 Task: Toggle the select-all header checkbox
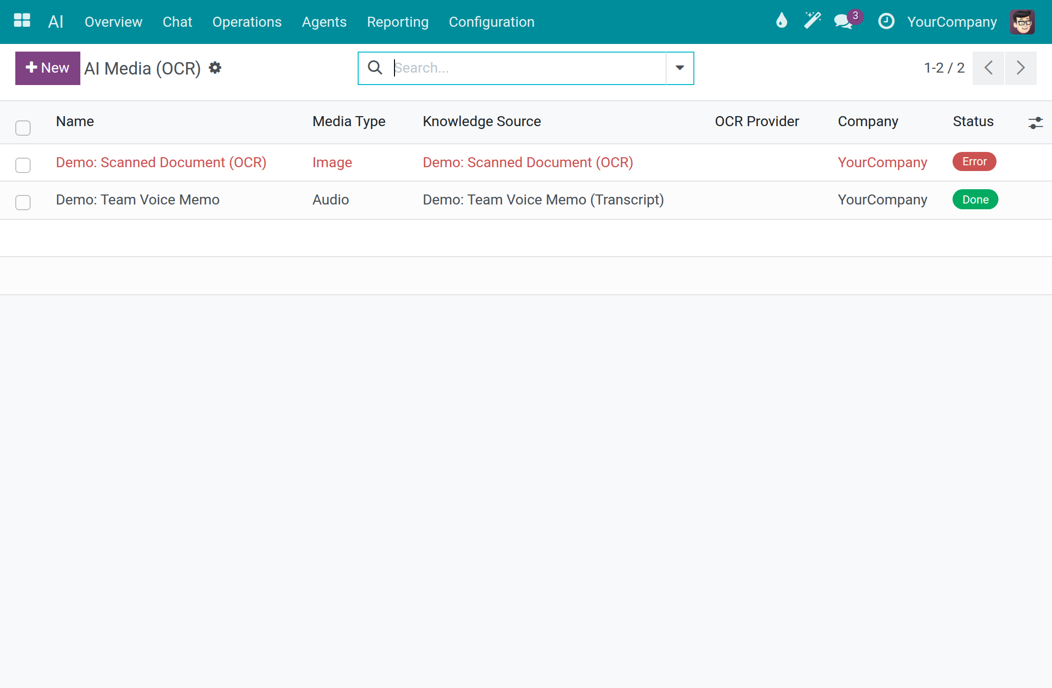coord(23,128)
